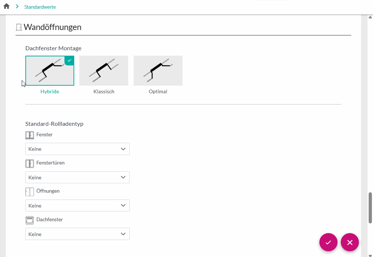Viewport: 373px width, 257px height.
Task: Expand the Öffnungen shutter type dropdown
Action: (77, 206)
